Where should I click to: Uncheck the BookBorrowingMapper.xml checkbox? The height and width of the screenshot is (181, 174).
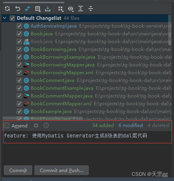[x=19, y=73]
